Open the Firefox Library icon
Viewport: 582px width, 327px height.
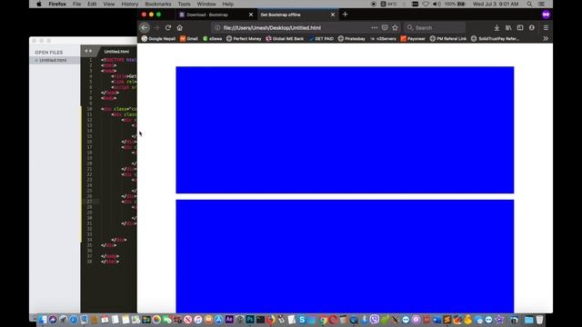pos(508,28)
